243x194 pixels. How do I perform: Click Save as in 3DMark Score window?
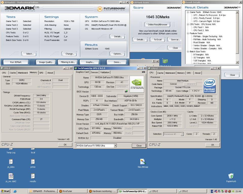[x=175, y=40]
